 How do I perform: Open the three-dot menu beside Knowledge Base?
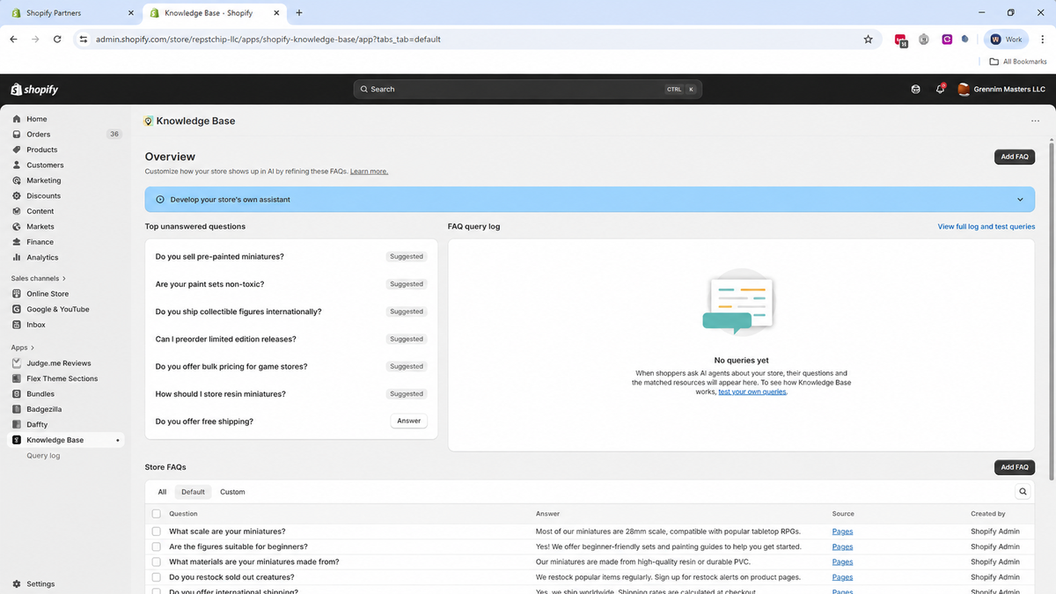[x=1035, y=121]
